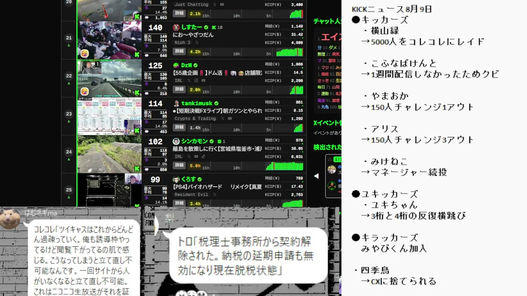
Task: Open the 詳細 button for くろす
Action: pos(179,203)
